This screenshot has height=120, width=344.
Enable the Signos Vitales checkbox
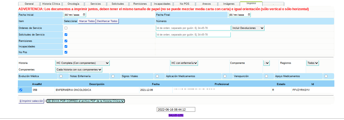[157, 76]
